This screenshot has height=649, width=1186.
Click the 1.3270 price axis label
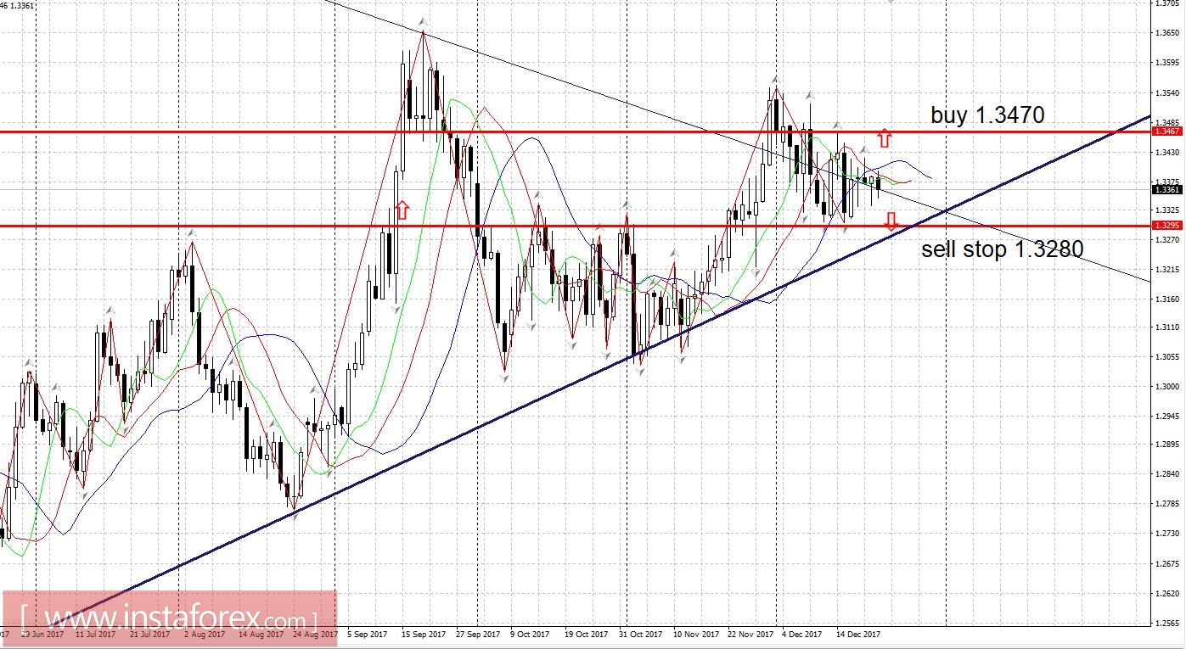click(x=1168, y=240)
